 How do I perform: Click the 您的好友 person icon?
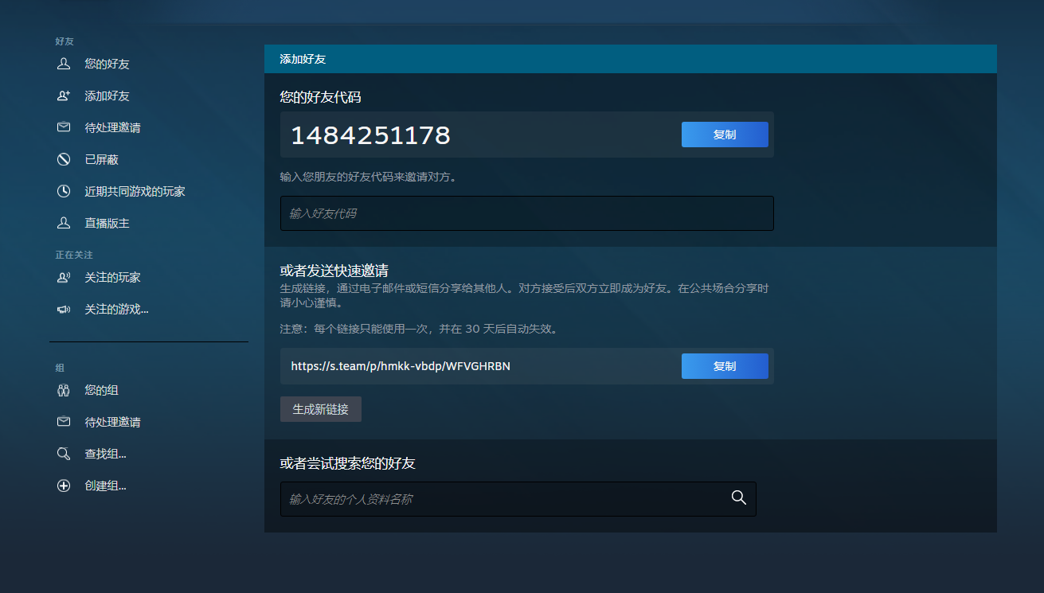coord(64,64)
